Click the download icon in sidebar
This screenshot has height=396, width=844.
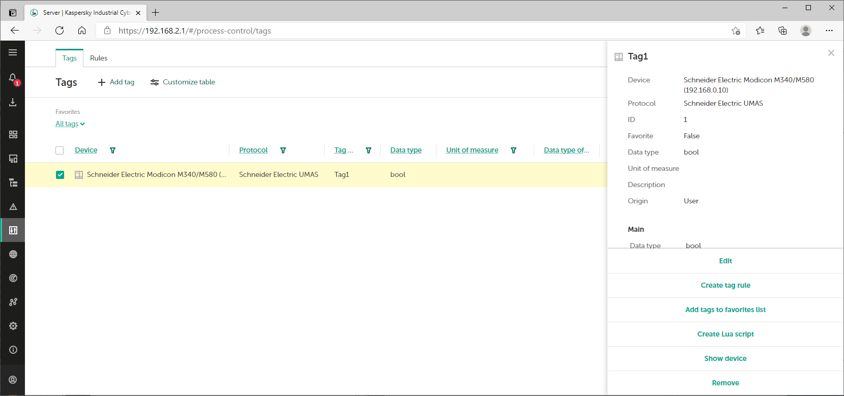tap(13, 103)
